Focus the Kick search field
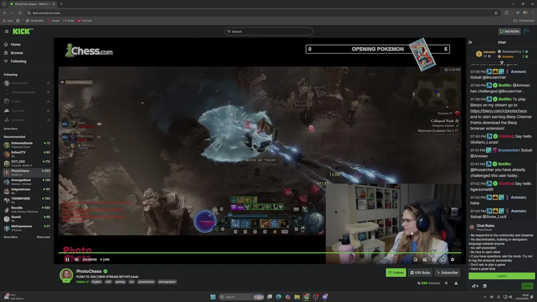This screenshot has height=302, width=537. pos(268,31)
